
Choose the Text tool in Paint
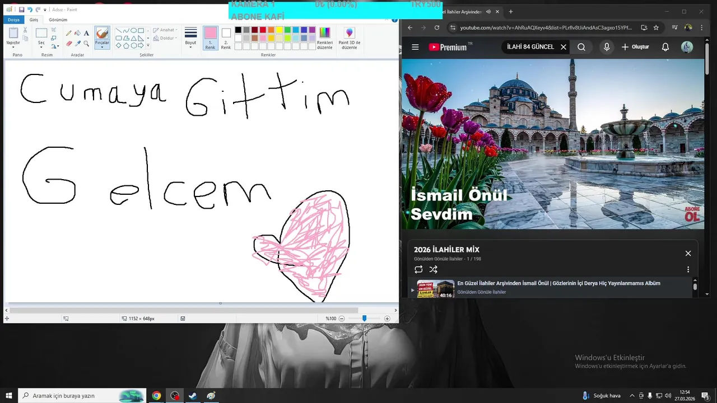(x=86, y=34)
